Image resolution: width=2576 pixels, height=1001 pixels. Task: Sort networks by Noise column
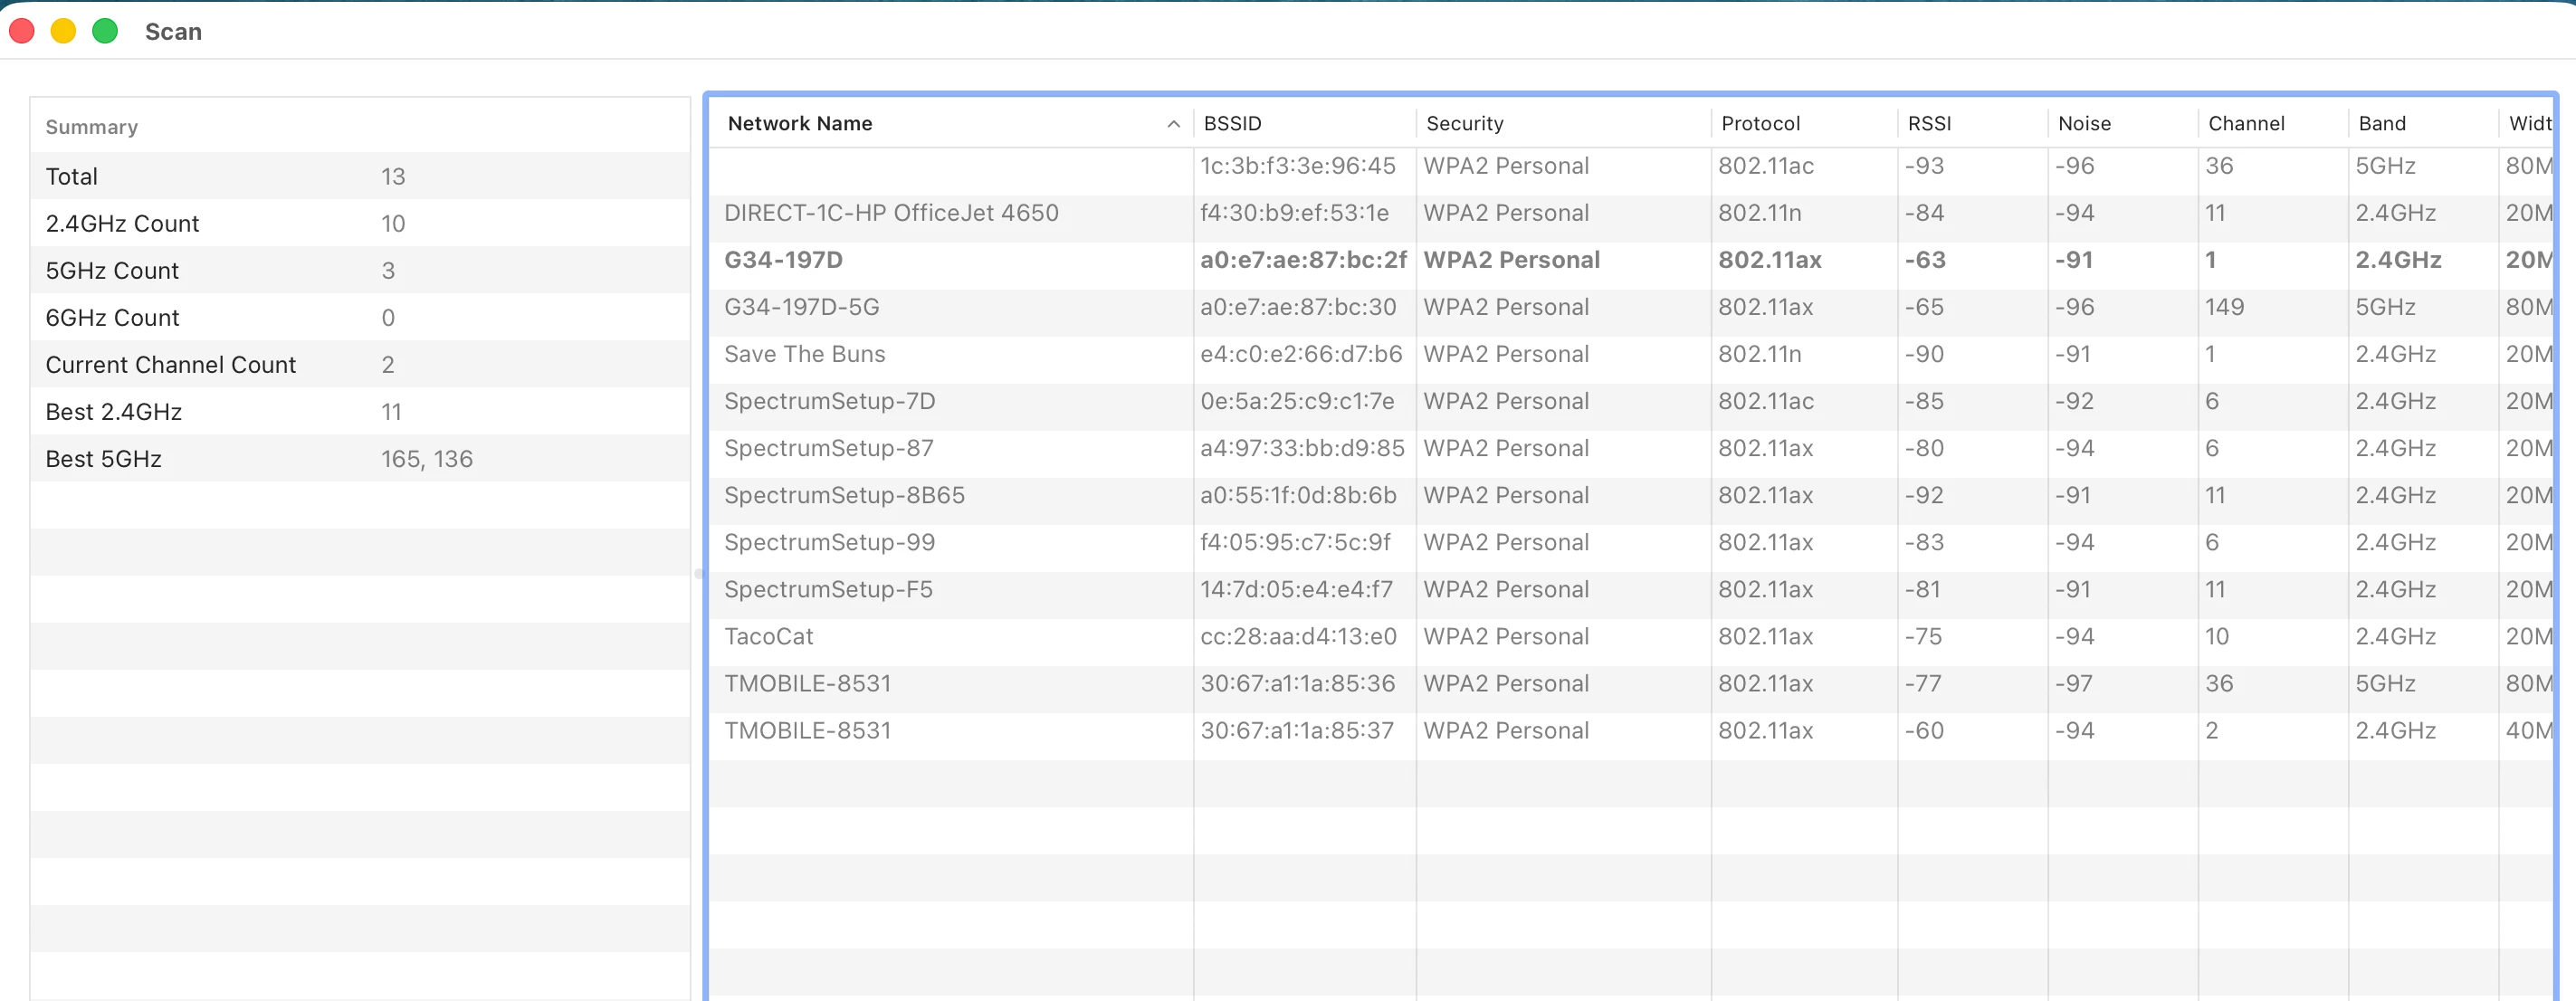[2084, 124]
